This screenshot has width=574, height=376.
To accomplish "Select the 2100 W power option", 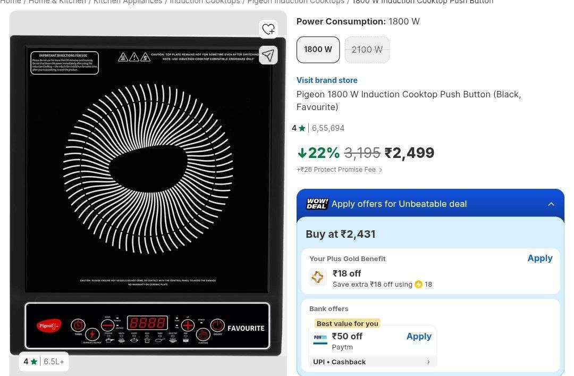I will pos(367,49).
